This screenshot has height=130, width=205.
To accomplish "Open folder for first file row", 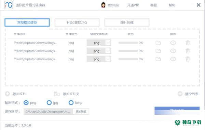I will [x=158, y=43].
